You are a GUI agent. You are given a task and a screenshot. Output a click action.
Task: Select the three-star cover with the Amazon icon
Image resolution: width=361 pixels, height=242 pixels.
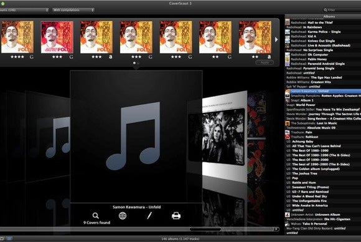96,37
